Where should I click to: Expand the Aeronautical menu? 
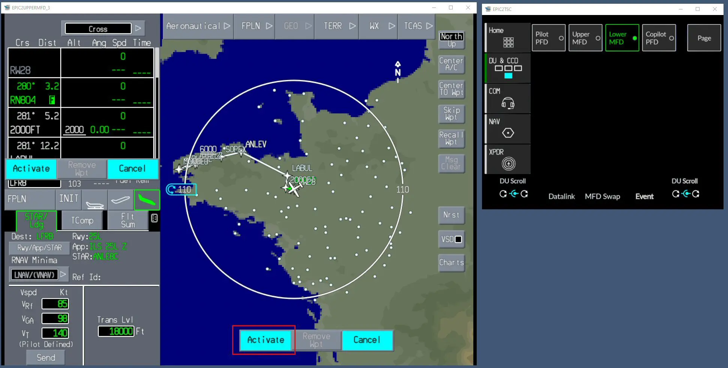pyautogui.click(x=198, y=26)
